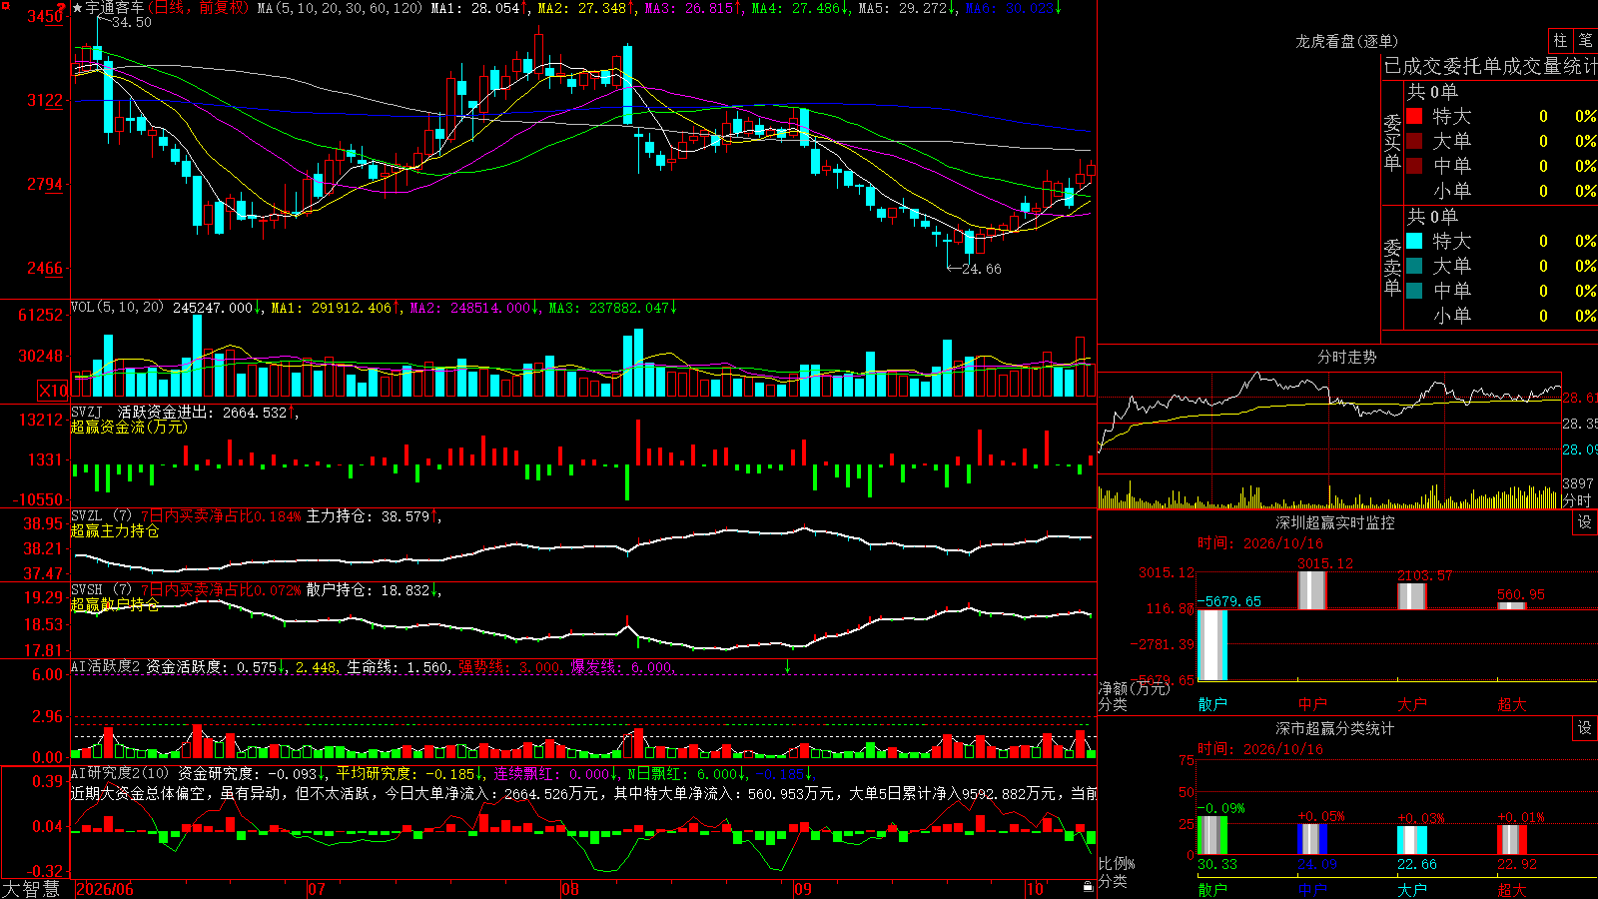Click the -5679.65 散户 net amount bar
Viewport: 1598px width, 899px height.
tap(1212, 645)
